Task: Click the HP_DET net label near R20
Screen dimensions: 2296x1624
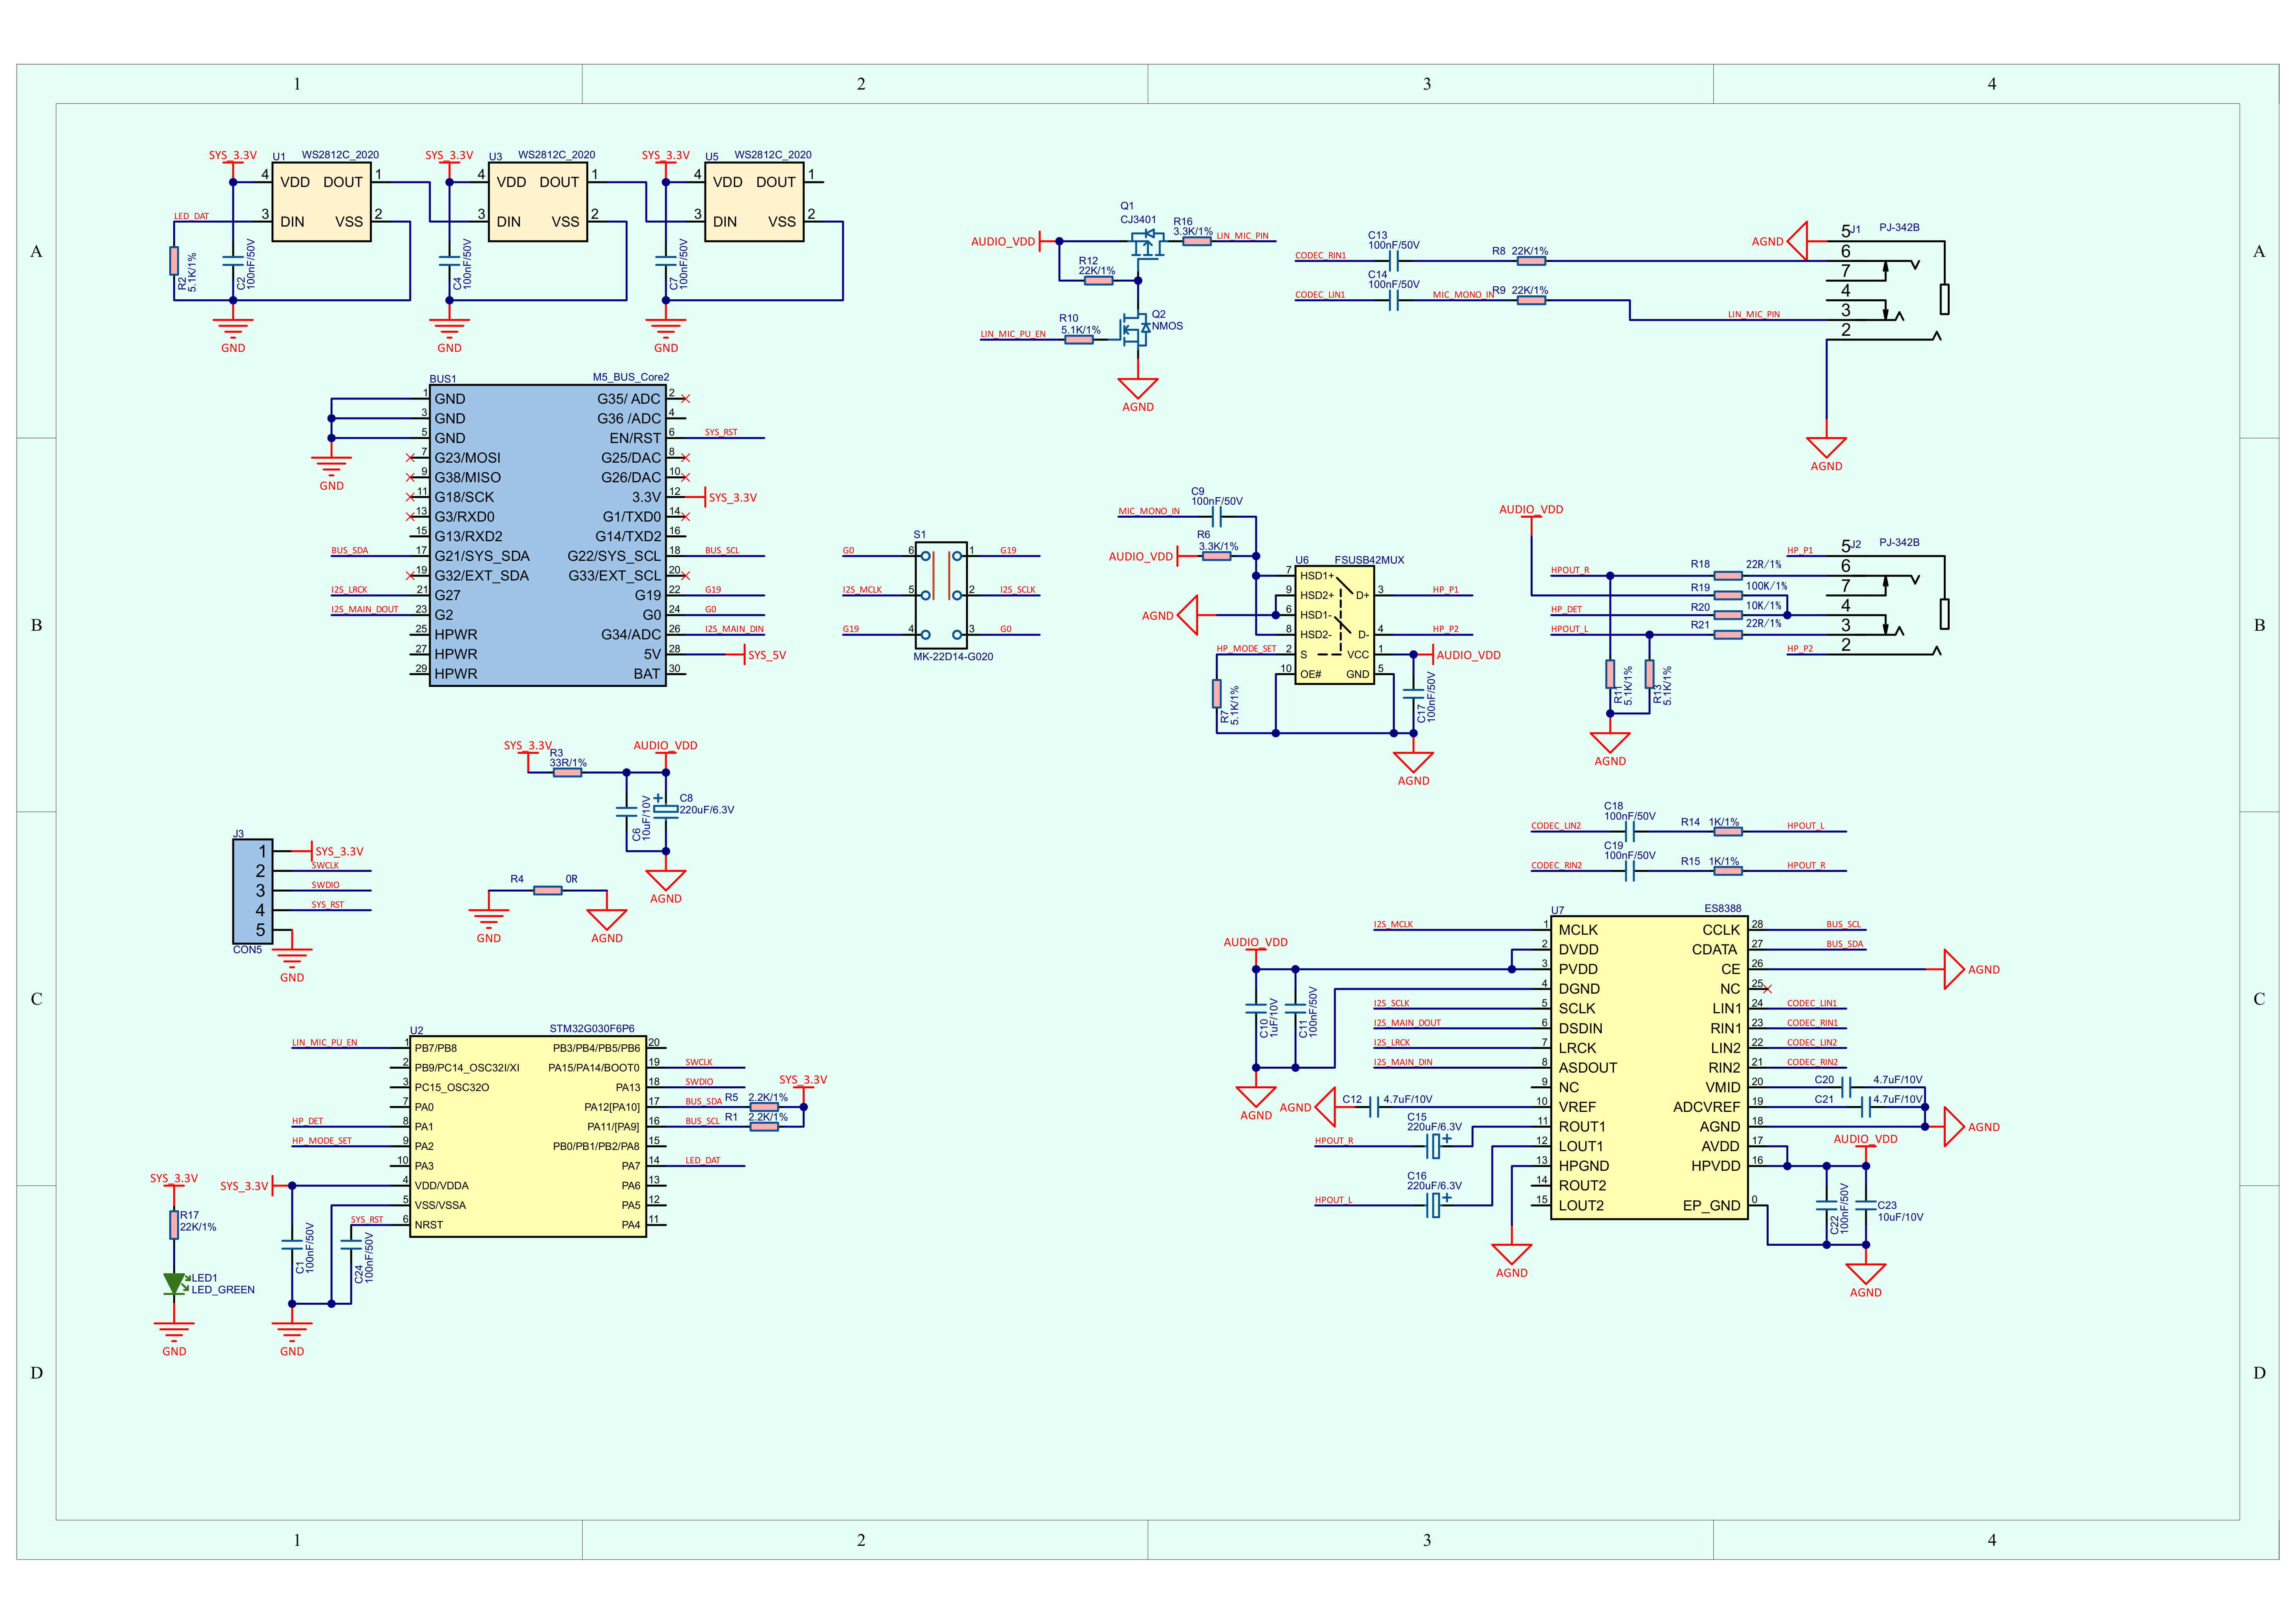Action: (1567, 609)
